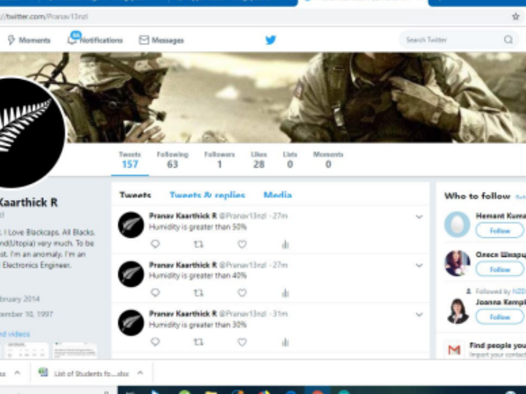This screenshot has width=526, height=394.
Task: Switch to the Tweets & replies tab
Action: click(x=207, y=196)
